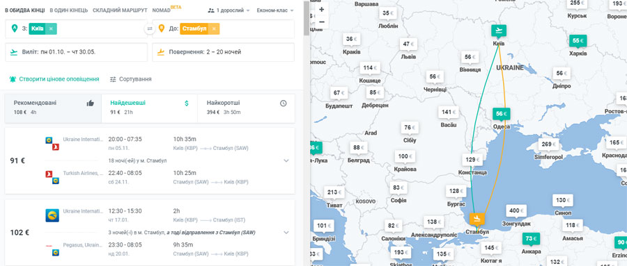Click the З: origin input field
Image resolution: width=627 pixels, height=266 pixels.
point(76,28)
